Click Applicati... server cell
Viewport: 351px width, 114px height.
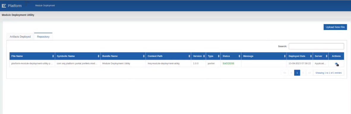320,64
